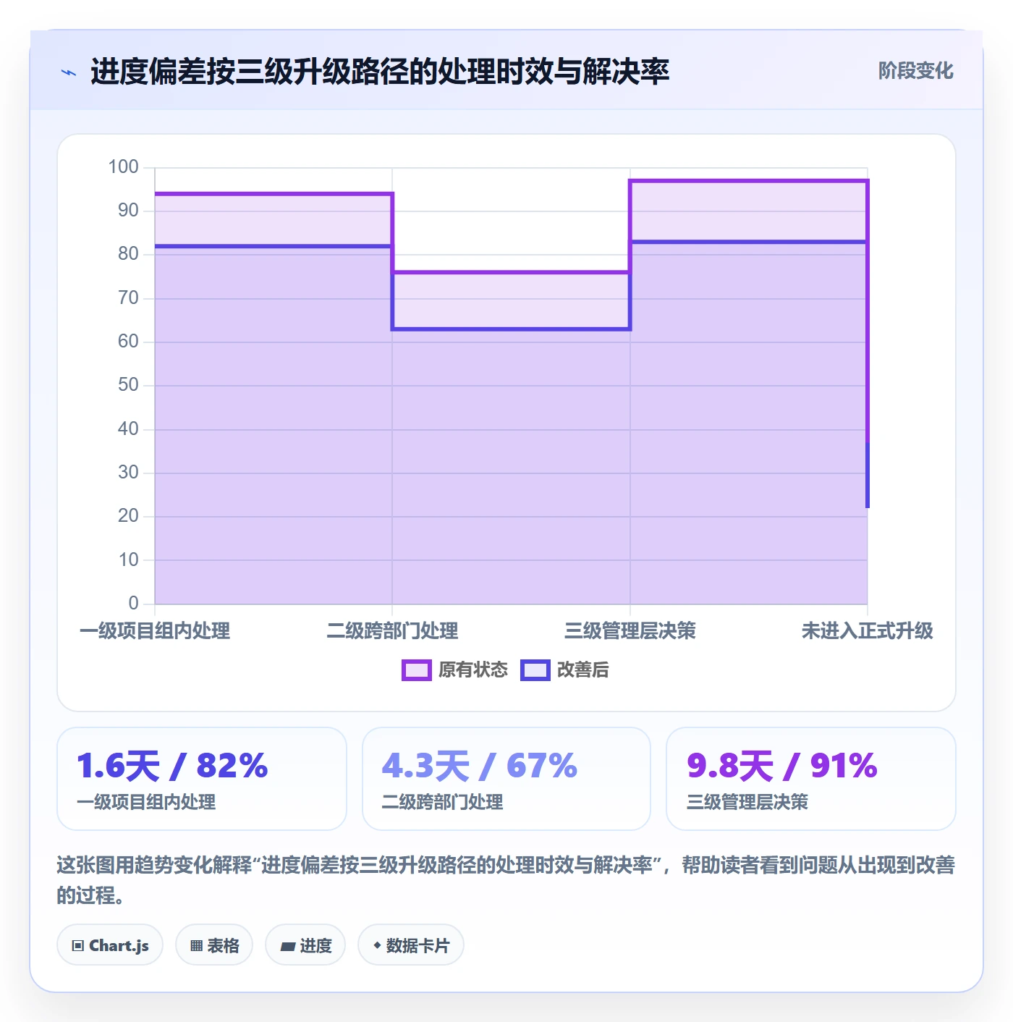
Task: Click the 原有状态 legend text
Action: click(473, 670)
